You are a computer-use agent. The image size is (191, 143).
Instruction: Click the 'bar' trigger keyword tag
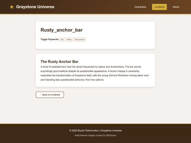click(62, 40)
